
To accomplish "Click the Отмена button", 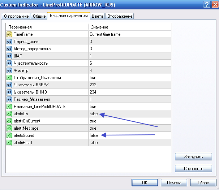I will click(x=174, y=183).
